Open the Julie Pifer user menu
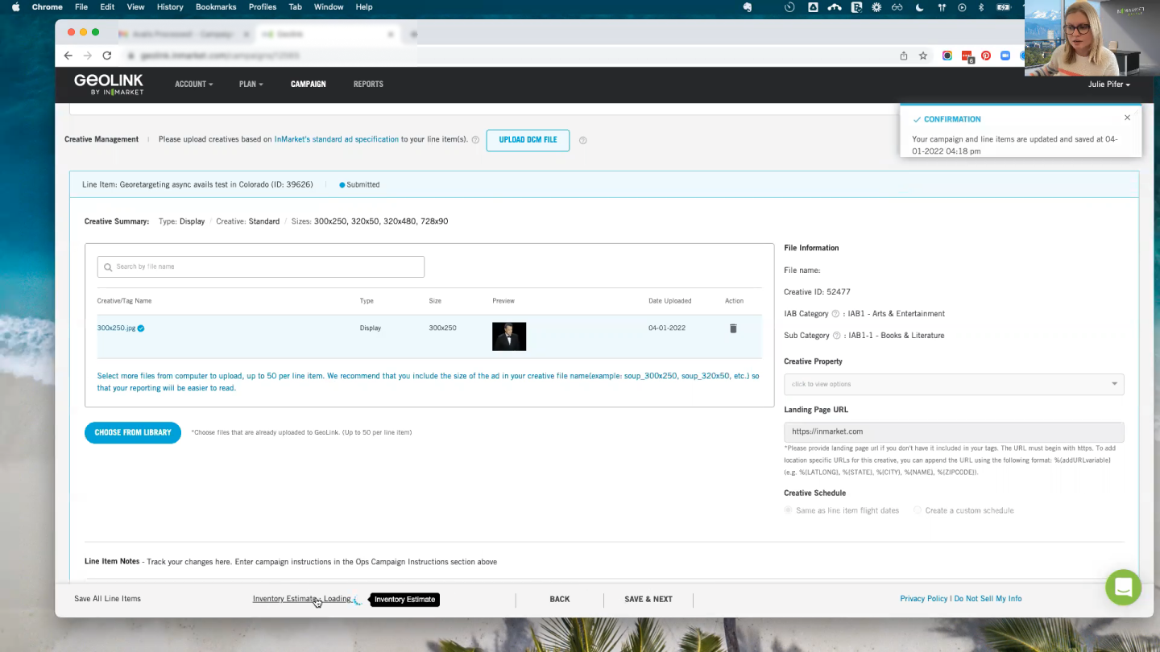This screenshot has width=1160, height=652. coord(1108,85)
